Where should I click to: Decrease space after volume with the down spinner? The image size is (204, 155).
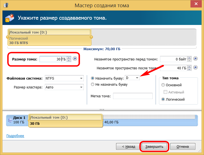(189, 69)
